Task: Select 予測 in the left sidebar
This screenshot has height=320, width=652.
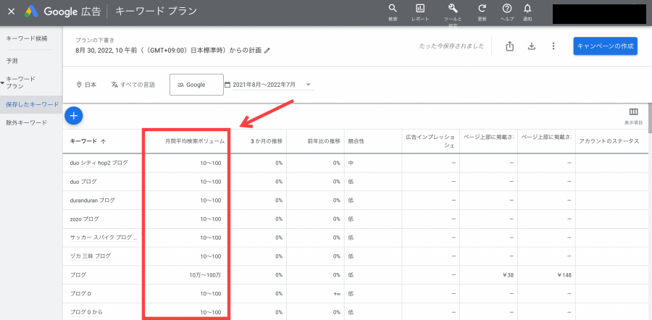Action: click(12, 61)
